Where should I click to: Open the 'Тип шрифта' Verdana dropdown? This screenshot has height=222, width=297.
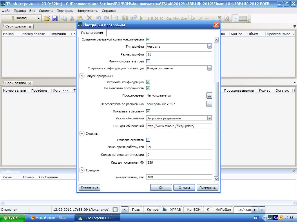pos(209,46)
